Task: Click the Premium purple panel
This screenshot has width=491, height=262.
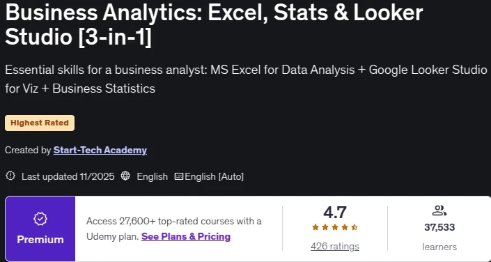Action: [40, 229]
